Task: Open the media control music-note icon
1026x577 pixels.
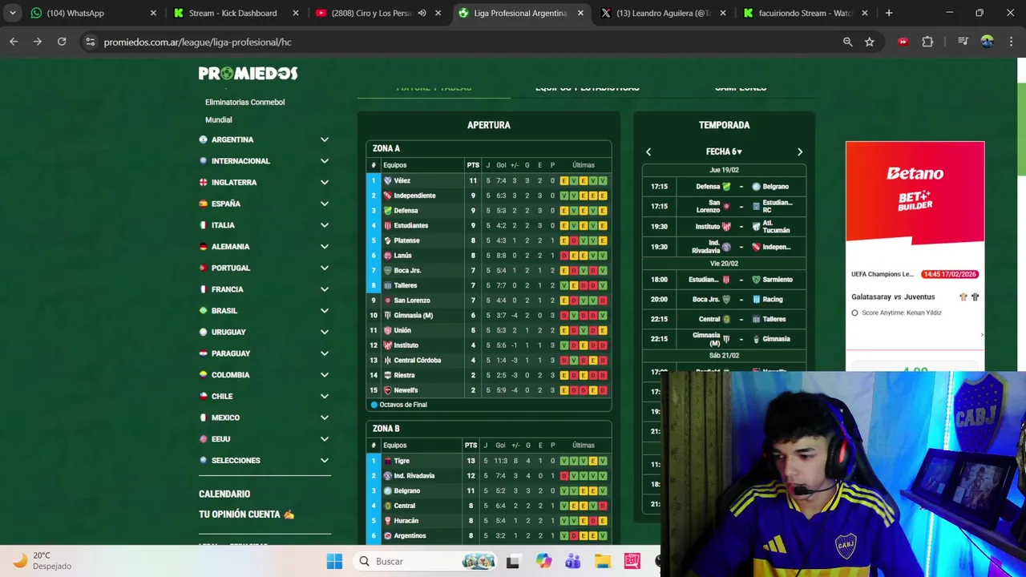Action: point(963,42)
